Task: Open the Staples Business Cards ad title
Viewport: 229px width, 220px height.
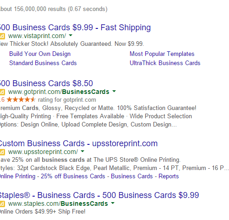Action: click(99, 195)
